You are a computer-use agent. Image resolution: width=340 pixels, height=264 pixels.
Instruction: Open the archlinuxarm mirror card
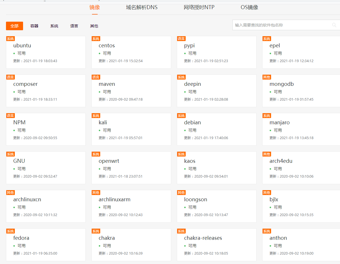(131, 206)
